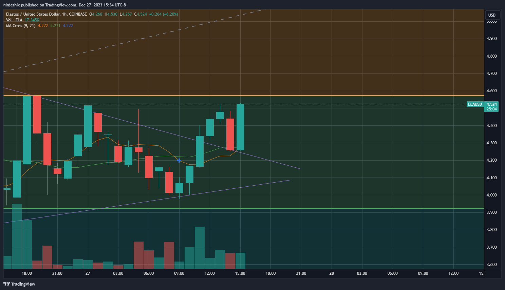Screen dimensions: 505x290
Task: Click the 4.900 price axis label
Action: pos(491,39)
